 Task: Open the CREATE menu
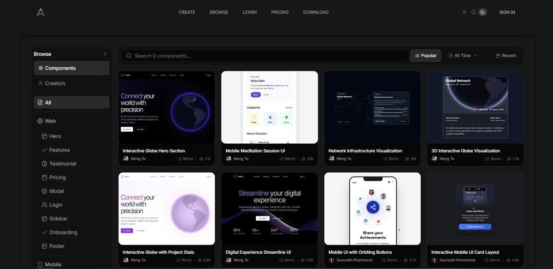(187, 12)
